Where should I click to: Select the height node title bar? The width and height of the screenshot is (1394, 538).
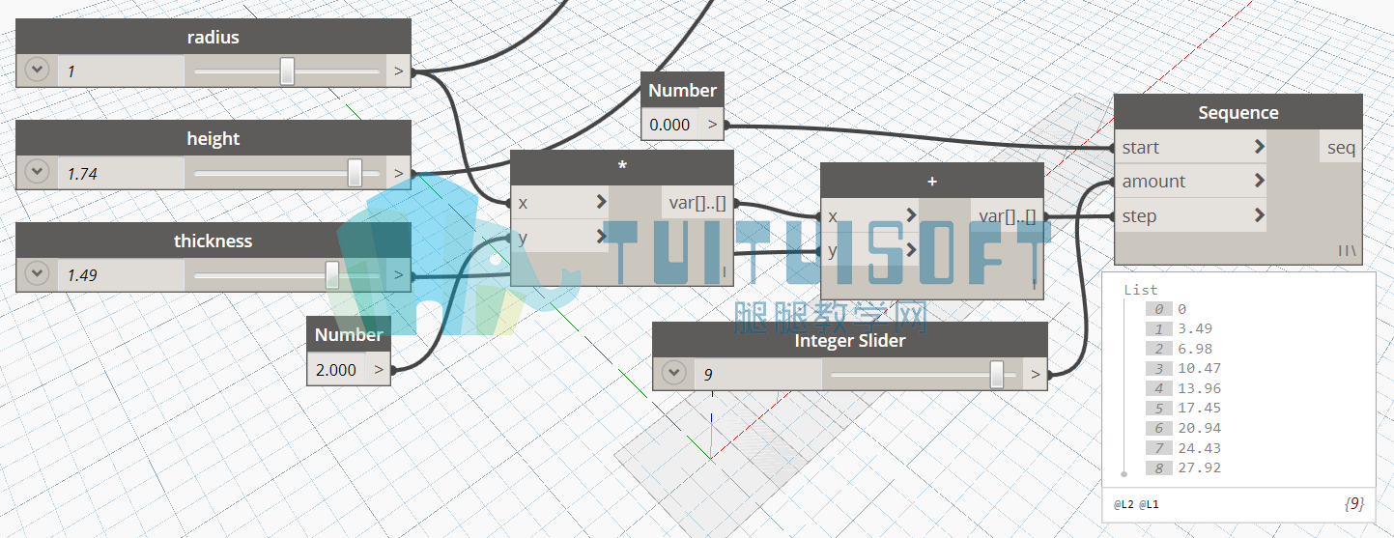(x=213, y=139)
